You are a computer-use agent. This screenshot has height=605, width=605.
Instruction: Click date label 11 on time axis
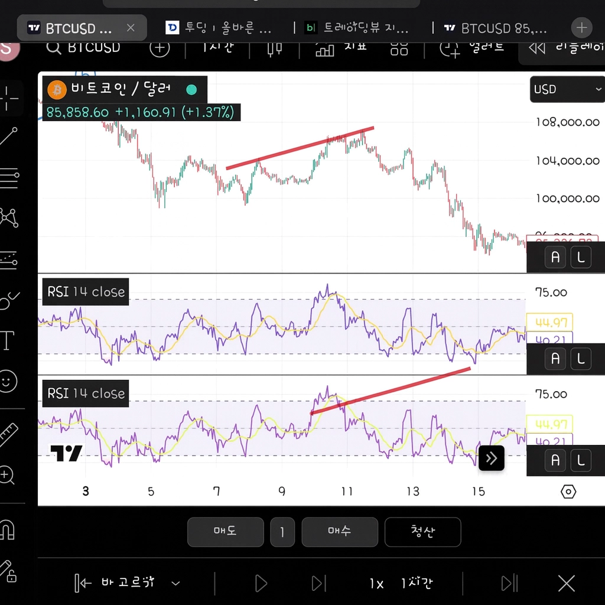pyautogui.click(x=347, y=491)
